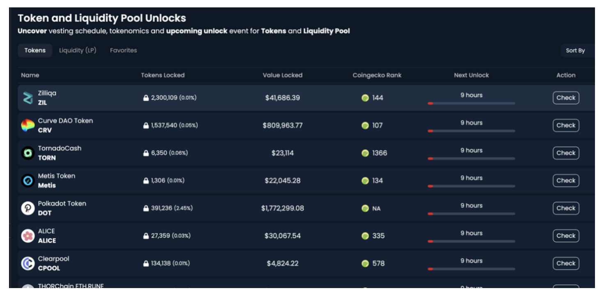The image size is (604, 293).
Task: Click the Zilliqa ZIL token logo
Action: pos(28,98)
